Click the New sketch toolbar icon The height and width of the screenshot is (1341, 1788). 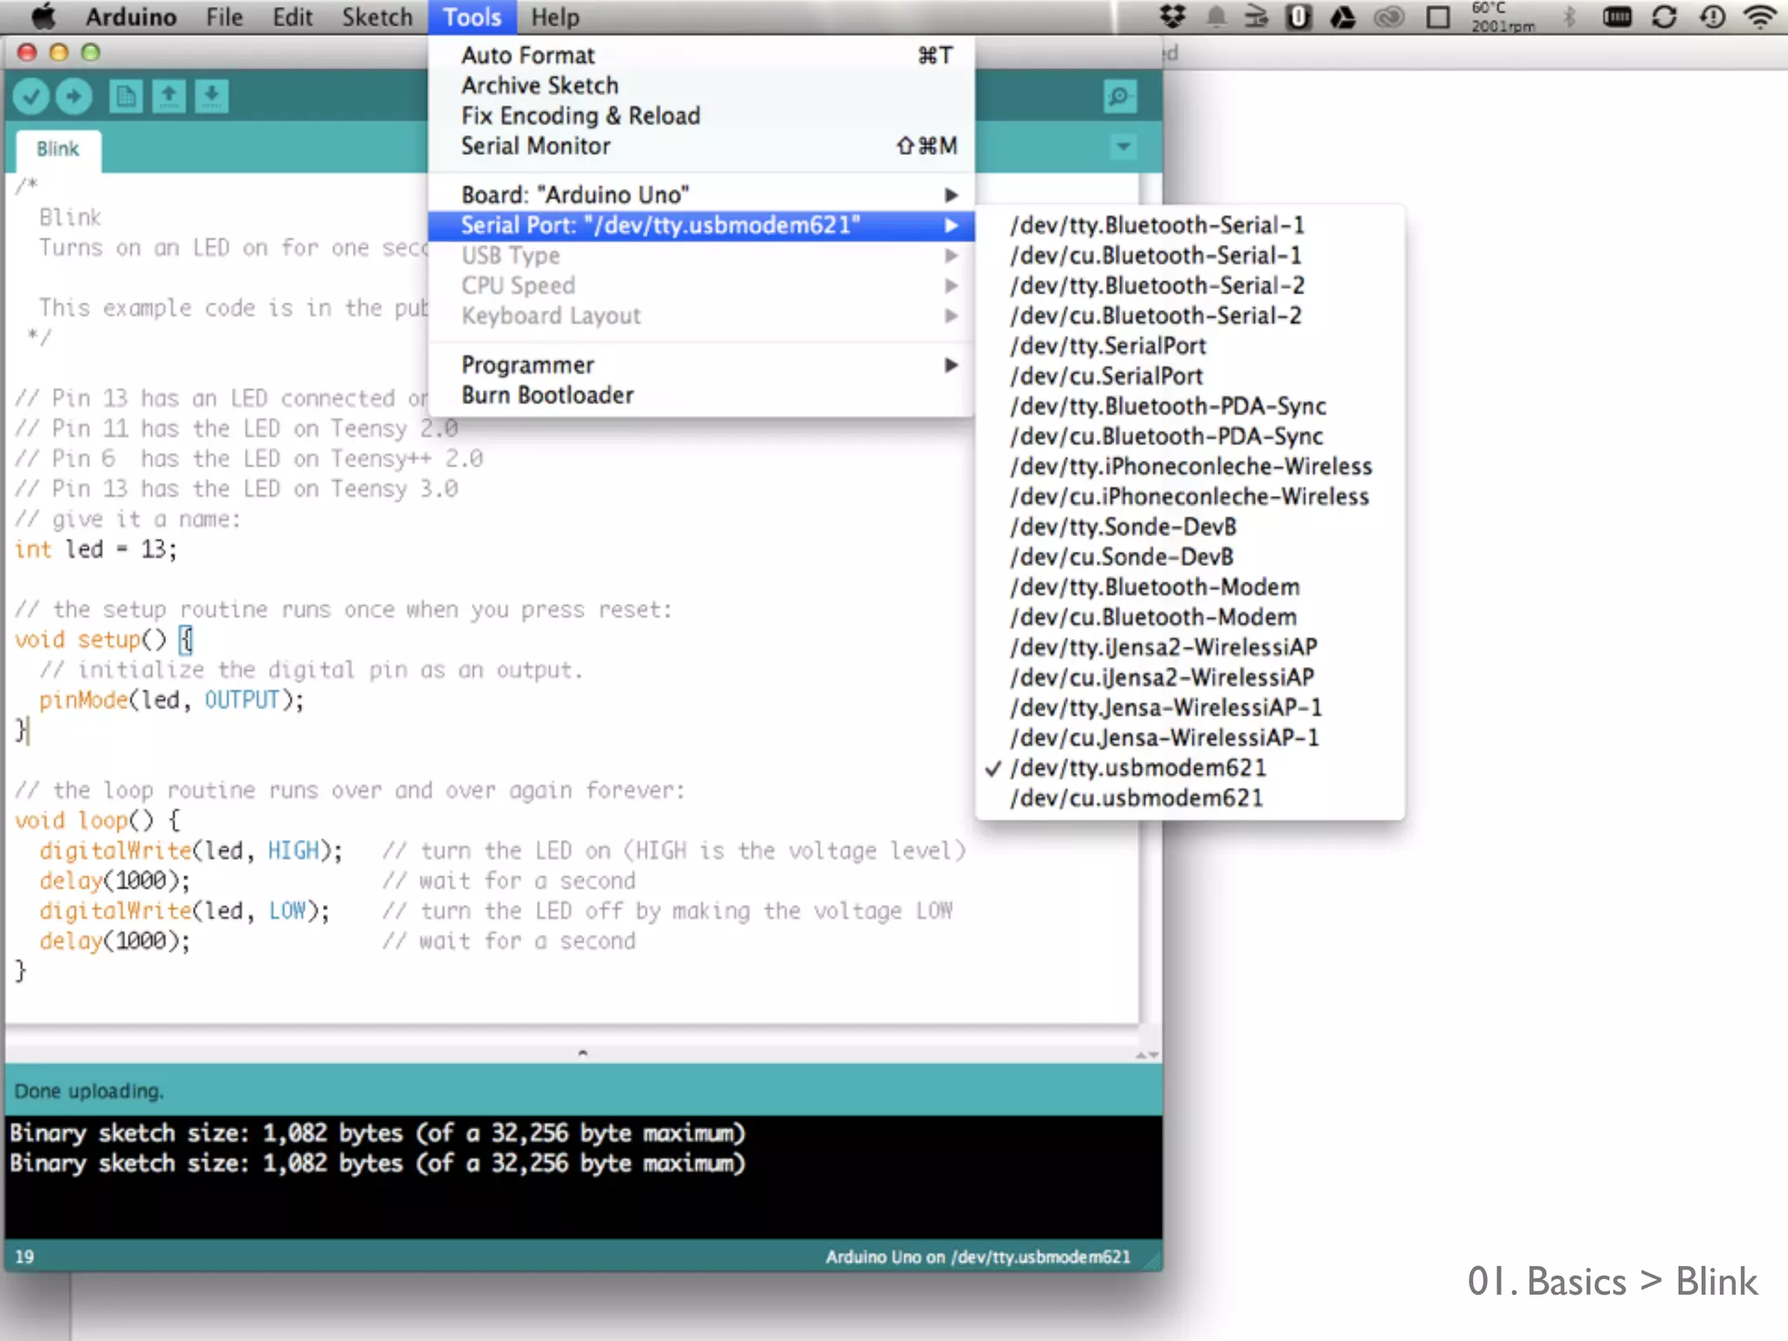pos(126,96)
